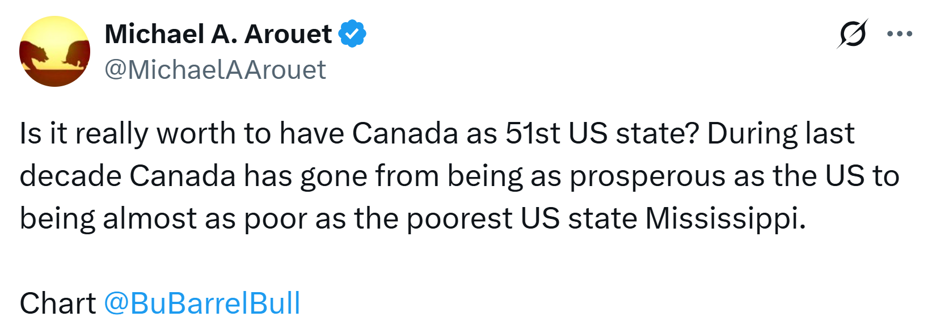Open the @MichaelAArouet handle link
928x329 pixels.
215,70
